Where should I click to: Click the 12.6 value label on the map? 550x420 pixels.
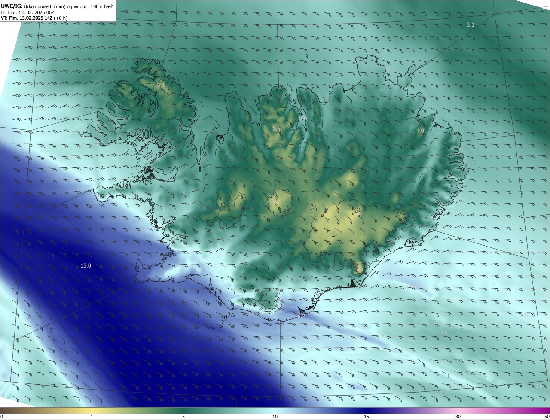(x=299, y=315)
